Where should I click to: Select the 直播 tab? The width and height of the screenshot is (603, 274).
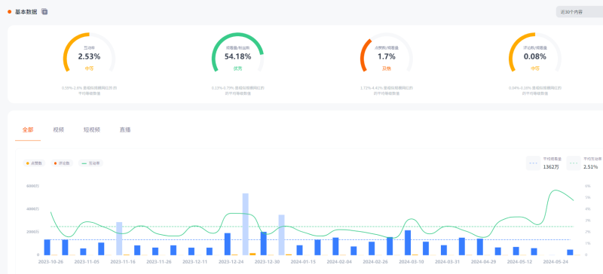coord(125,130)
